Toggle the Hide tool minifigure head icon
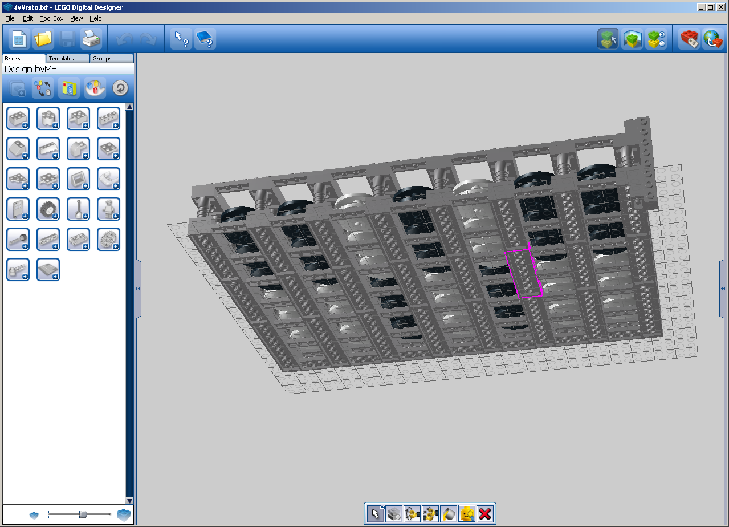This screenshot has height=527, width=729. [x=467, y=514]
